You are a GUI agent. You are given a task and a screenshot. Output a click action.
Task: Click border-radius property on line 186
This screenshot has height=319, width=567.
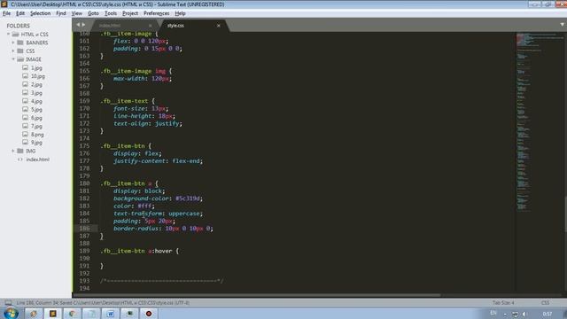point(136,229)
